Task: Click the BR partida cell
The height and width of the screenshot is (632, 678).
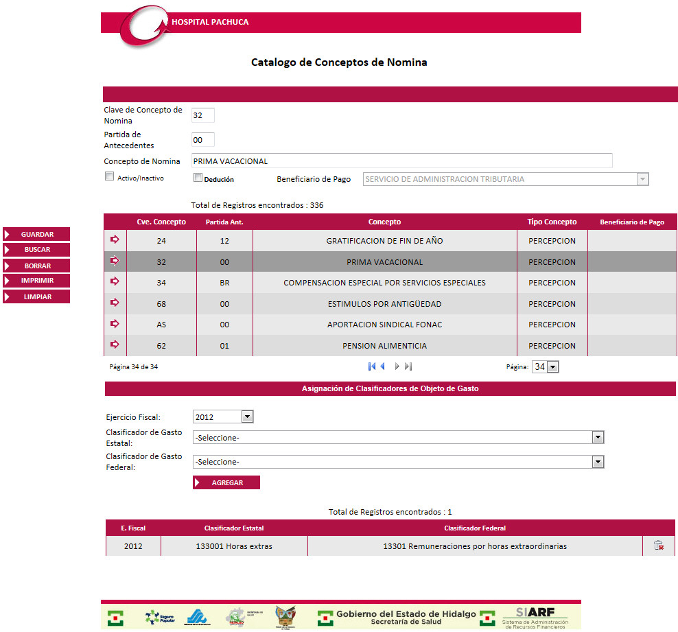Action: (224, 283)
